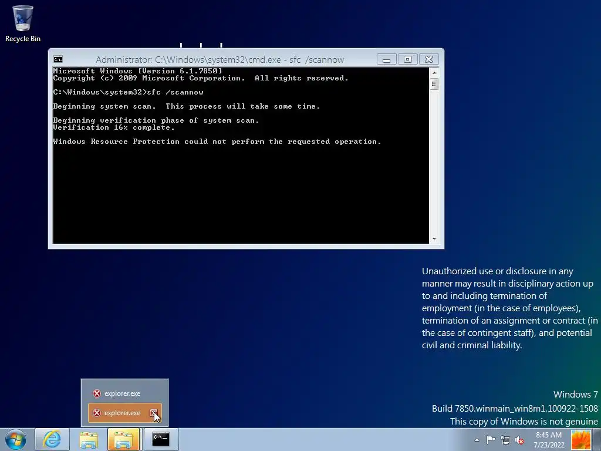Screen dimensions: 601x451
Task: Click the cmd scrollbar up arrow
Action: (434, 72)
